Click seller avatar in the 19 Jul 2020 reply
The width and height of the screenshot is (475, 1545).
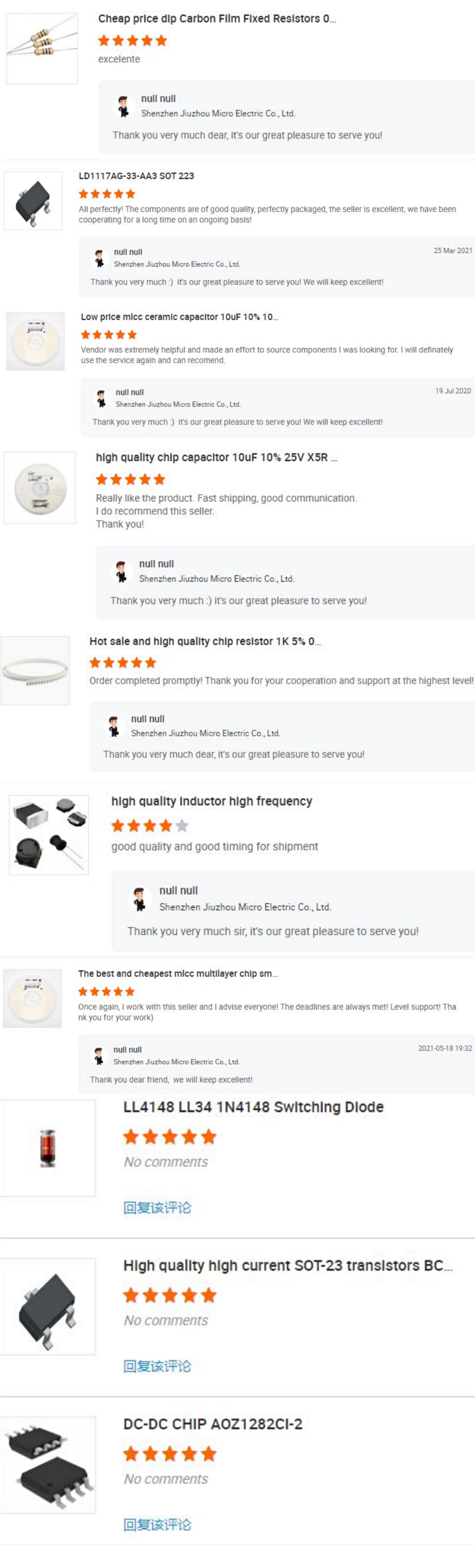click(x=101, y=399)
